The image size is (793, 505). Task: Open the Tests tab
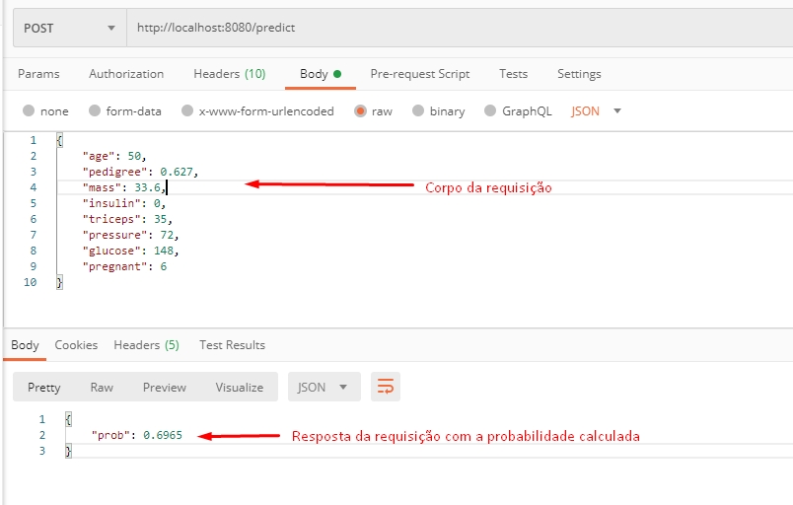tap(513, 74)
